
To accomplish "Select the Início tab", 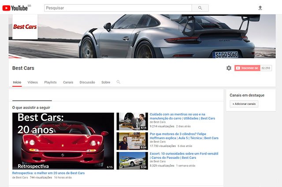I will pyautogui.click(x=17, y=82).
